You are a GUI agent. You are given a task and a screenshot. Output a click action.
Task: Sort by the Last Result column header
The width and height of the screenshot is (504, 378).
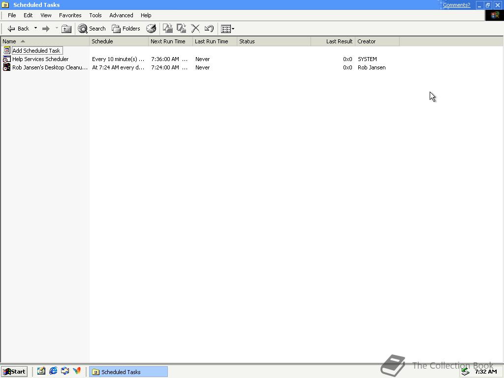[x=333, y=41]
